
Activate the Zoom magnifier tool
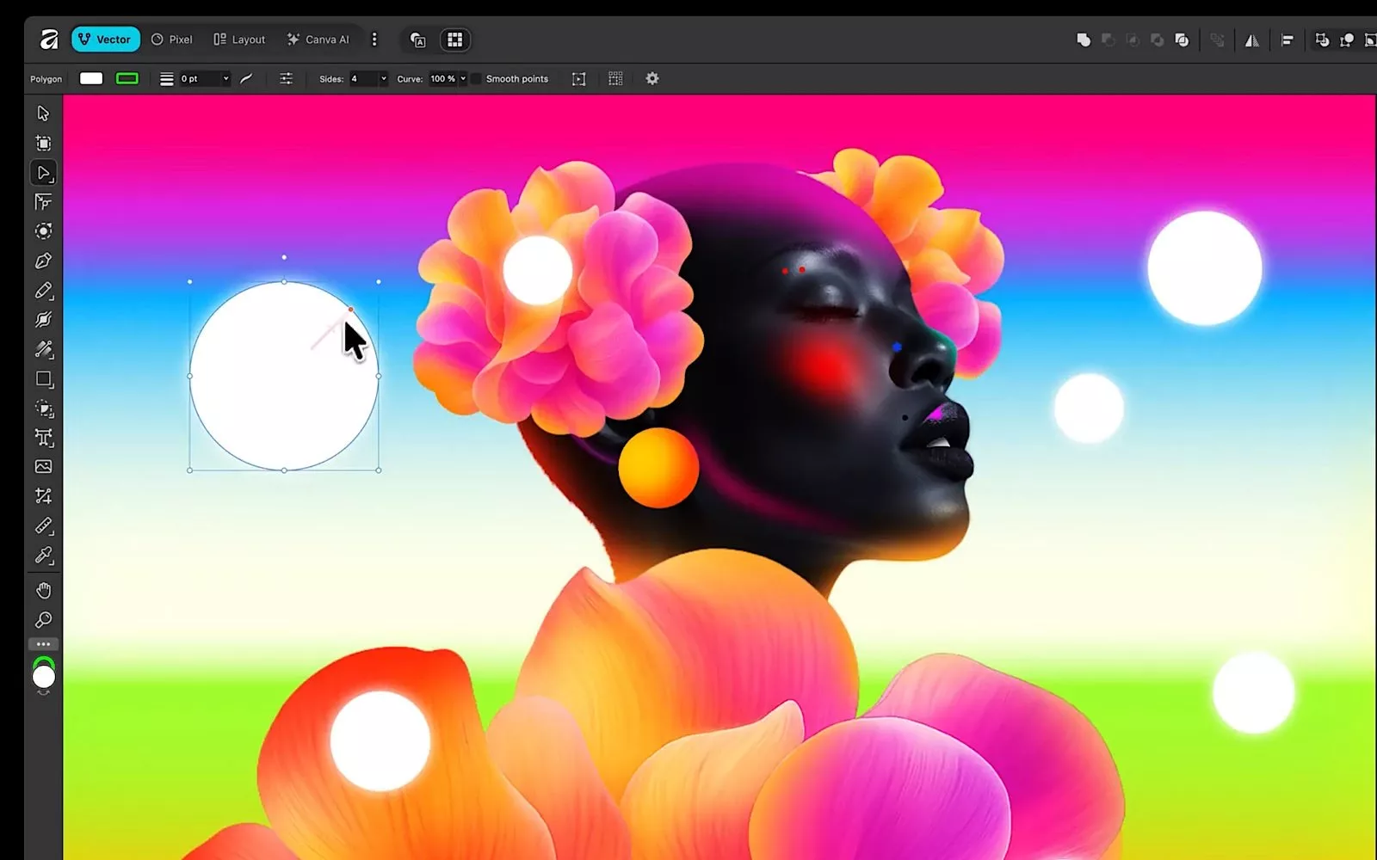(x=43, y=620)
